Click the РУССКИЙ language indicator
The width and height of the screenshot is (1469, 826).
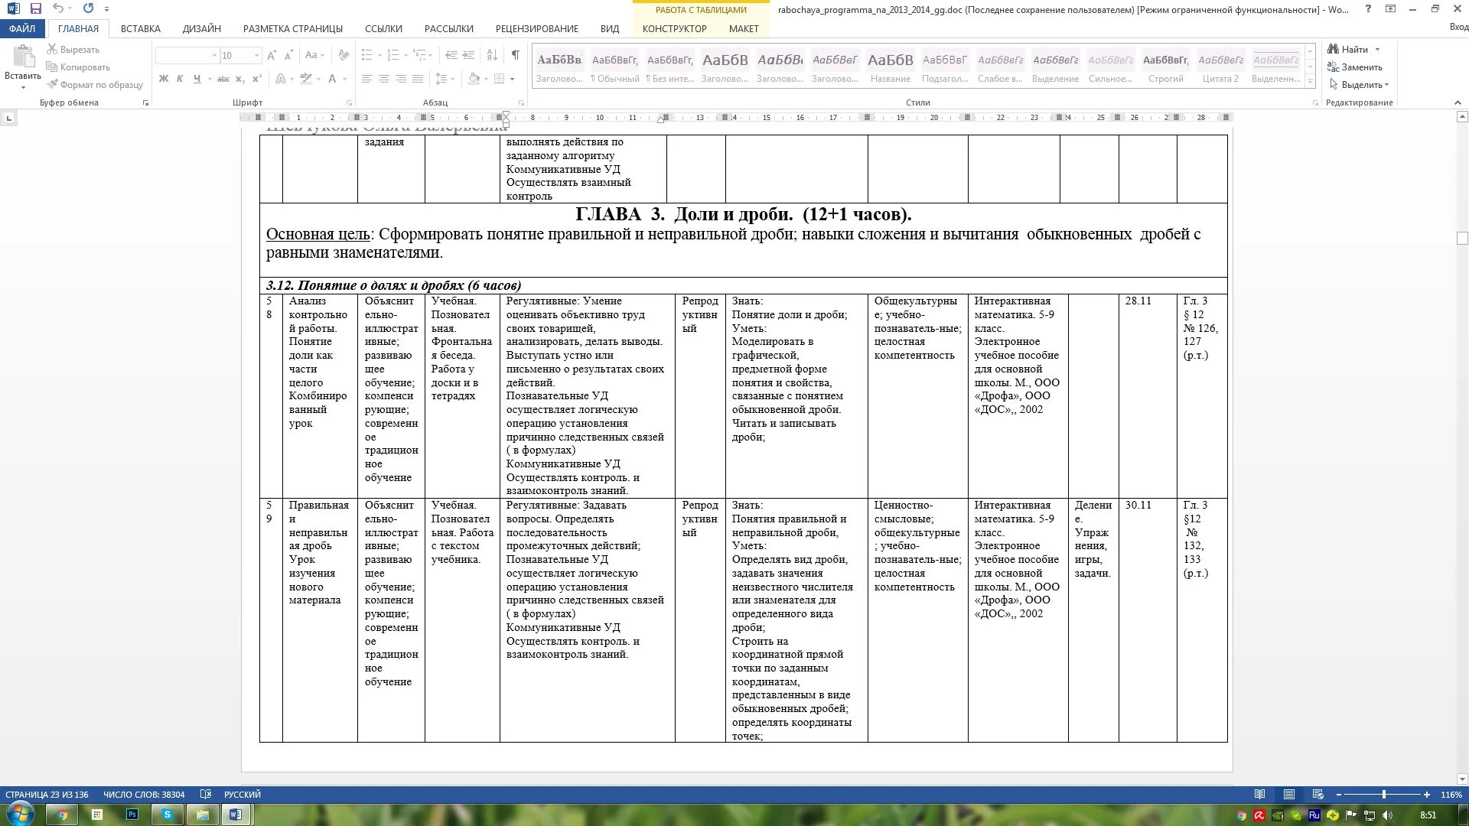point(243,795)
